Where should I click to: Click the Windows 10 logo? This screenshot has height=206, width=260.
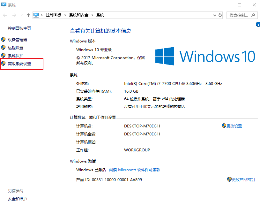[x=205, y=56]
